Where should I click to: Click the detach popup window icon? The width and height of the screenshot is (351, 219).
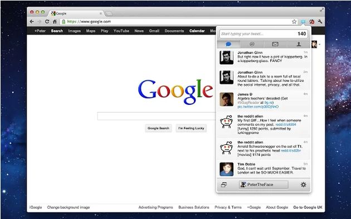tap(223, 185)
